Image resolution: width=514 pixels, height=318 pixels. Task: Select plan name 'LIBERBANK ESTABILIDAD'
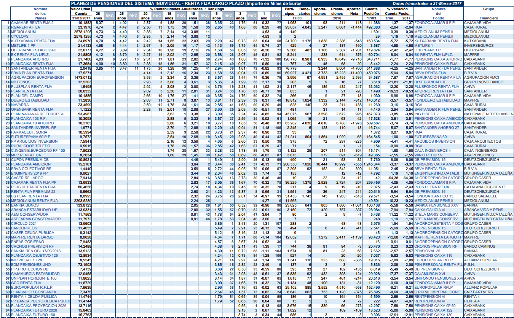34,49
